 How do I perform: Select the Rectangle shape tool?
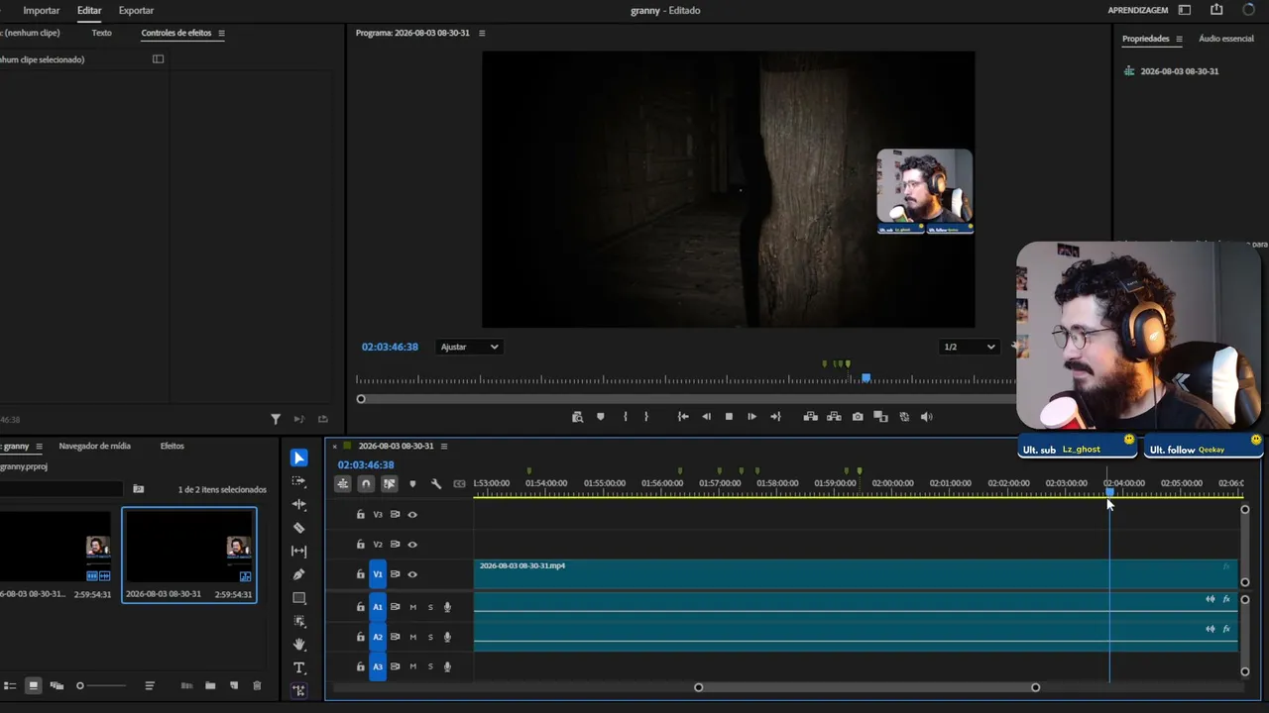tap(298, 598)
